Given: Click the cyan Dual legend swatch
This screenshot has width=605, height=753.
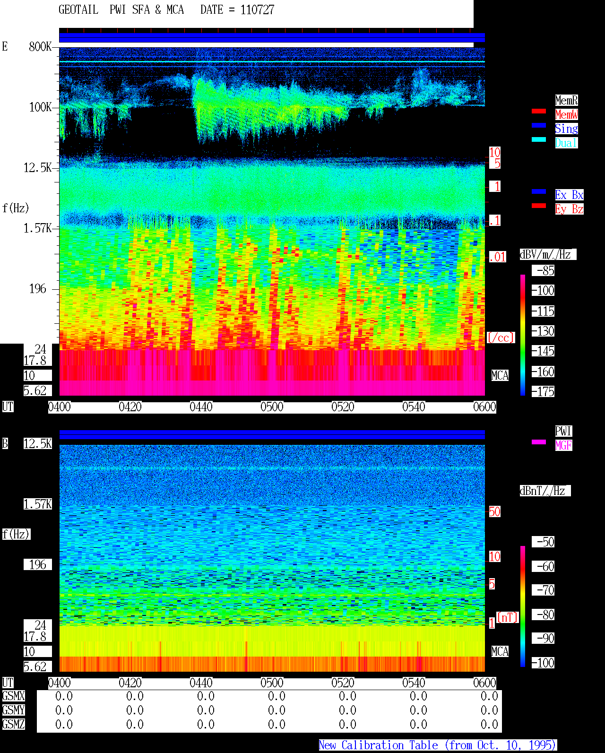Looking at the screenshot, I should (x=539, y=139).
